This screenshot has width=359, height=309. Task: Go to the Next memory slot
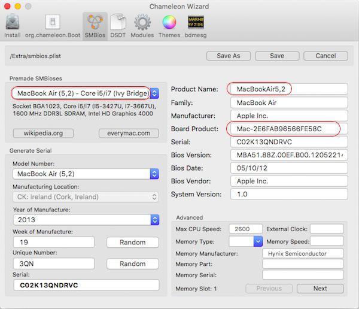pos(320,288)
